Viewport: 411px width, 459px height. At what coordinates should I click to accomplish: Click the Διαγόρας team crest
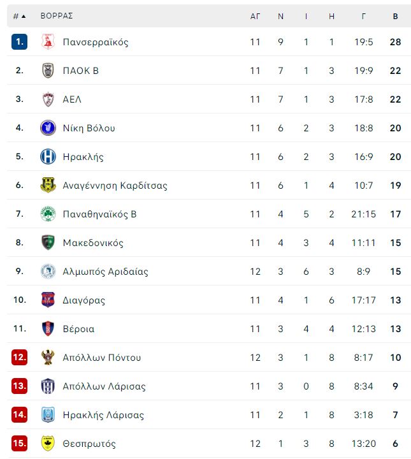click(48, 300)
